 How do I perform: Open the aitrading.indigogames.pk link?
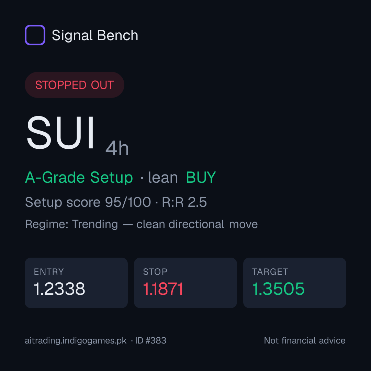(76, 341)
